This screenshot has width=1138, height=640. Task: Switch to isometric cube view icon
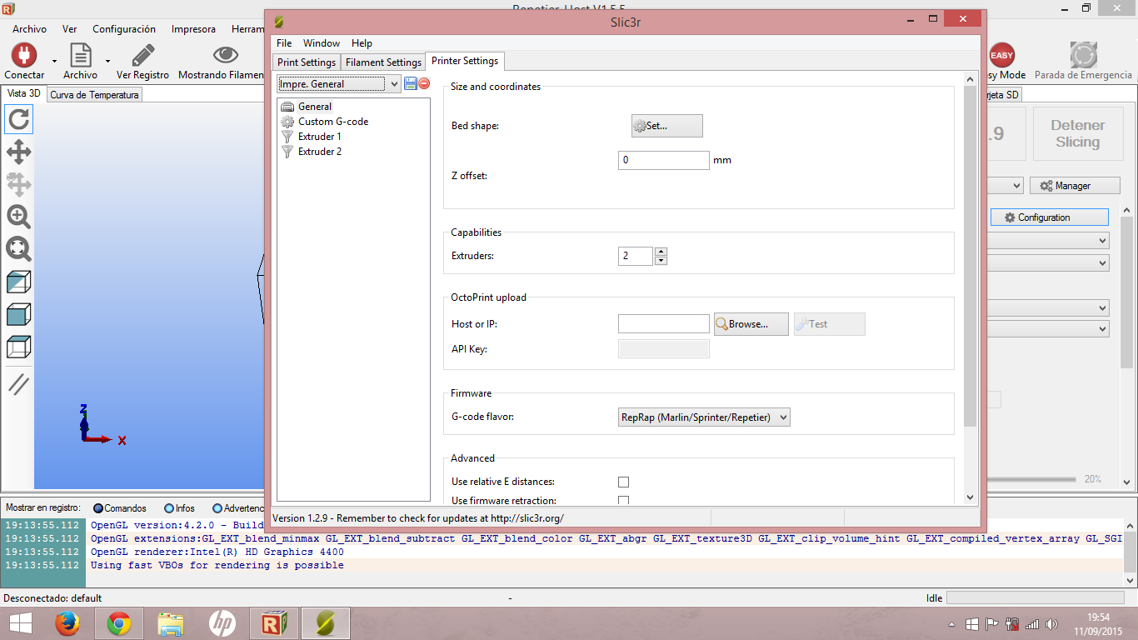(18, 282)
